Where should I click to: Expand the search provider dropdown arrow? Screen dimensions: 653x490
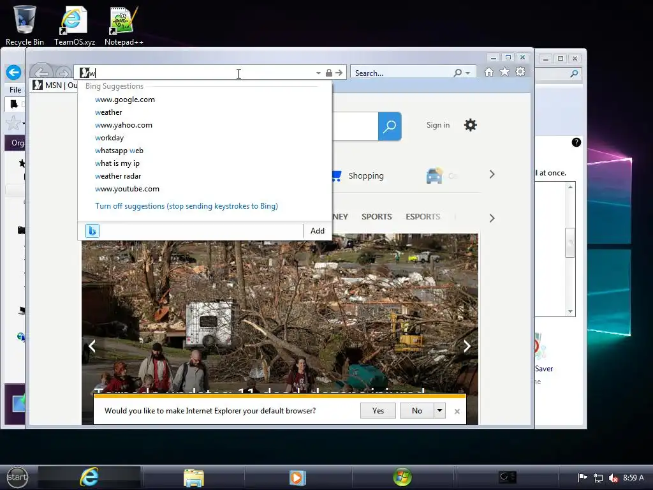pos(467,73)
